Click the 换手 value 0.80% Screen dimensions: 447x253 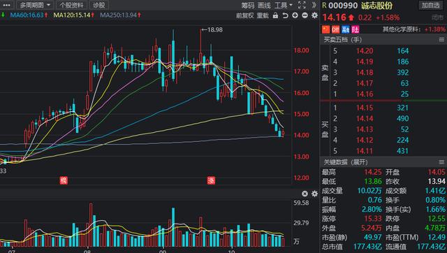(x=435, y=200)
